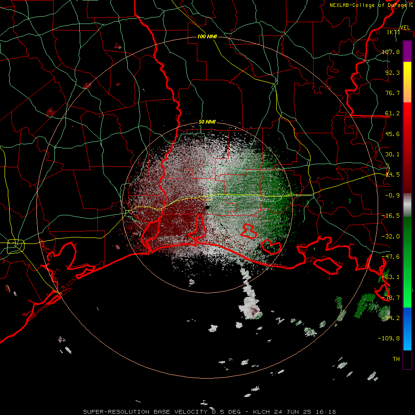This screenshot has width=415, height=415.
Task: Select the -32.0 scale value
Action: pos(391,237)
